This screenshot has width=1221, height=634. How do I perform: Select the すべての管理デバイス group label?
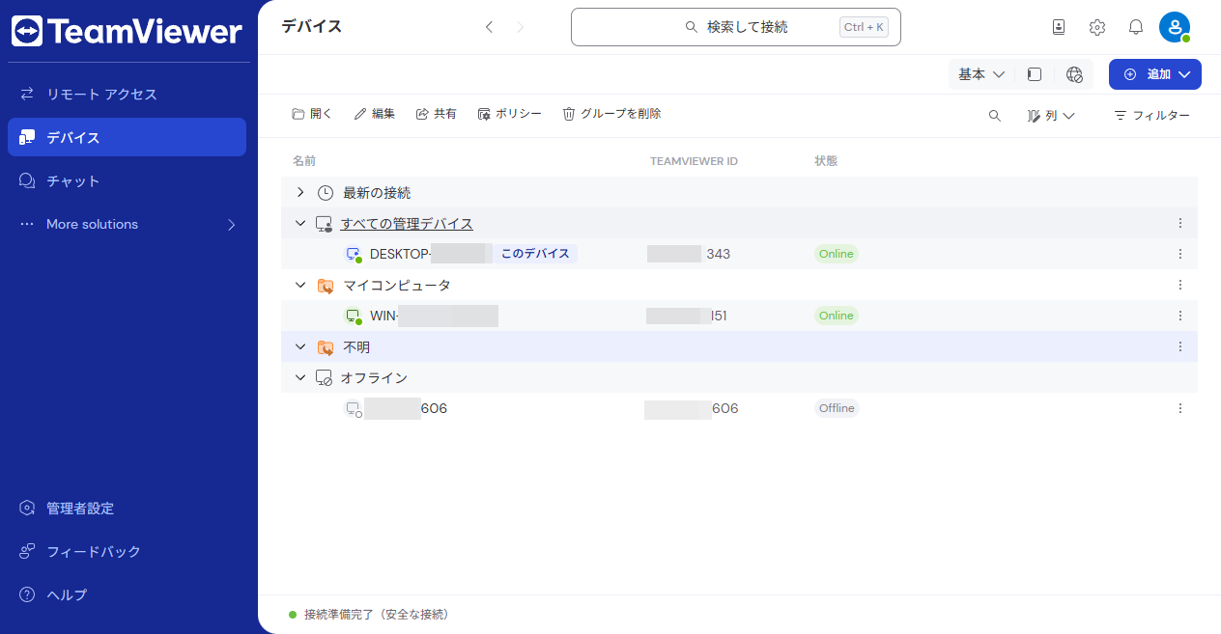click(407, 224)
